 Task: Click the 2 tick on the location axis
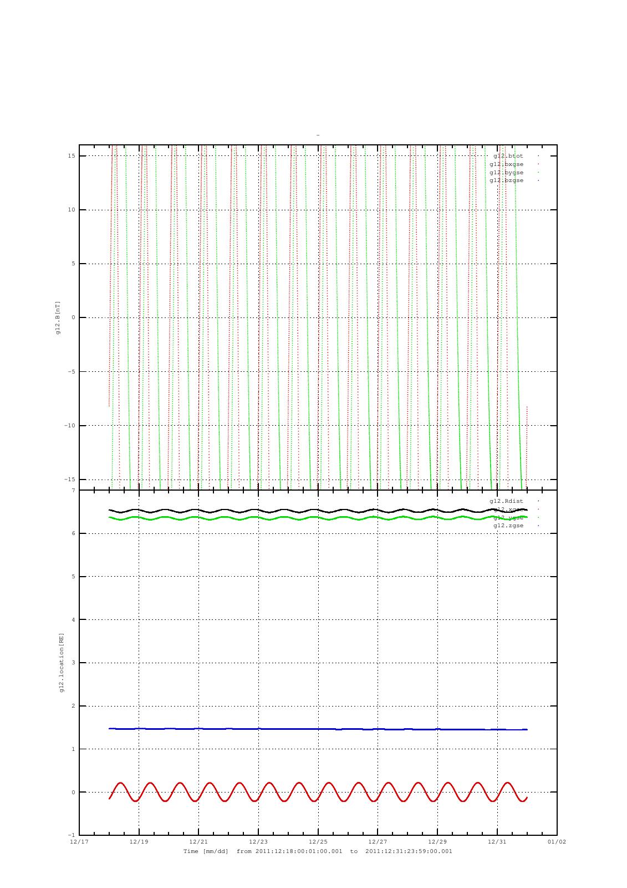[x=72, y=706]
